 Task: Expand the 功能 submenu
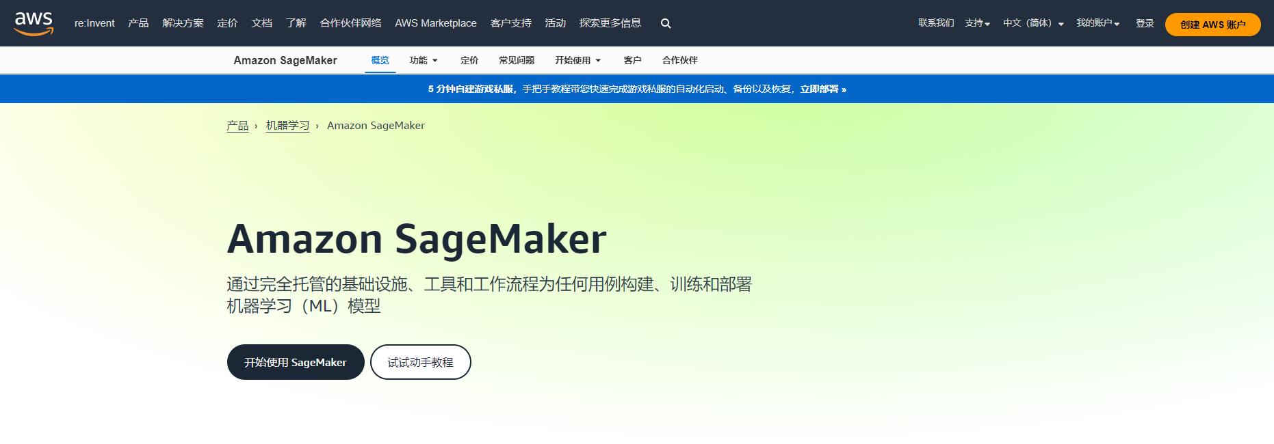tap(424, 60)
